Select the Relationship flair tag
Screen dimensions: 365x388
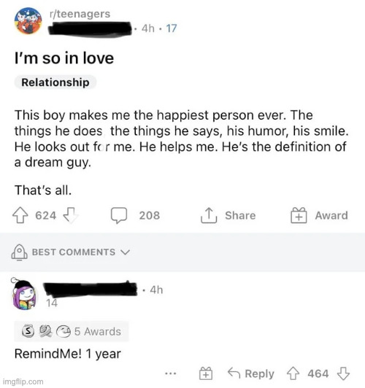coord(55,82)
